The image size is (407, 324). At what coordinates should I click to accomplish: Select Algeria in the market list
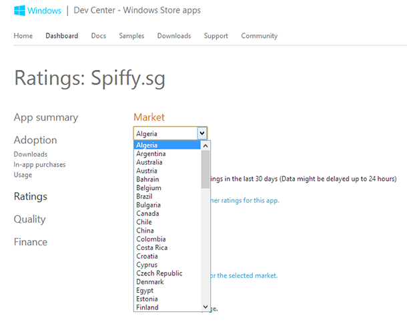pyautogui.click(x=167, y=145)
